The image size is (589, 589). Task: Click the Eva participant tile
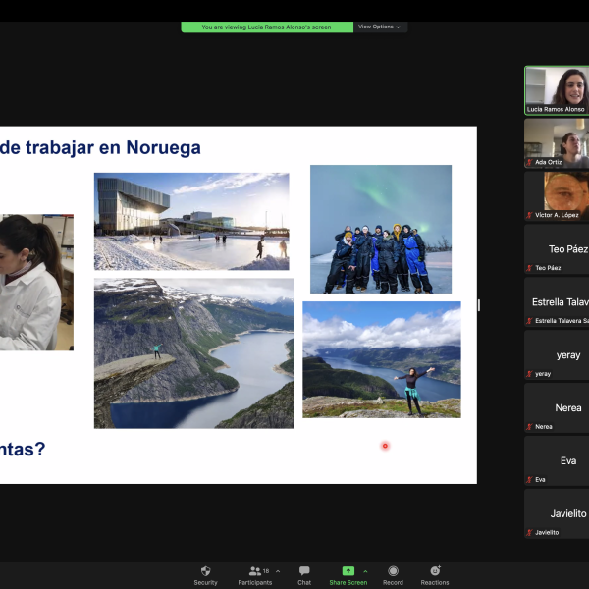tap(557, 460)
